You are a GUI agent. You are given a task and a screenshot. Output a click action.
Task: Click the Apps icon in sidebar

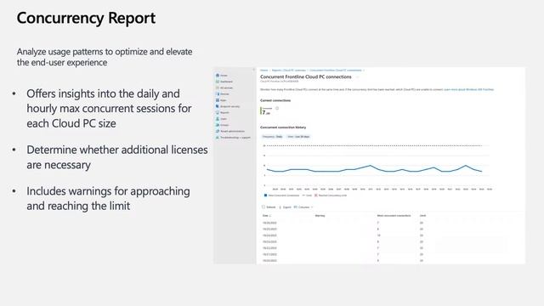click(x=218, y=100)
